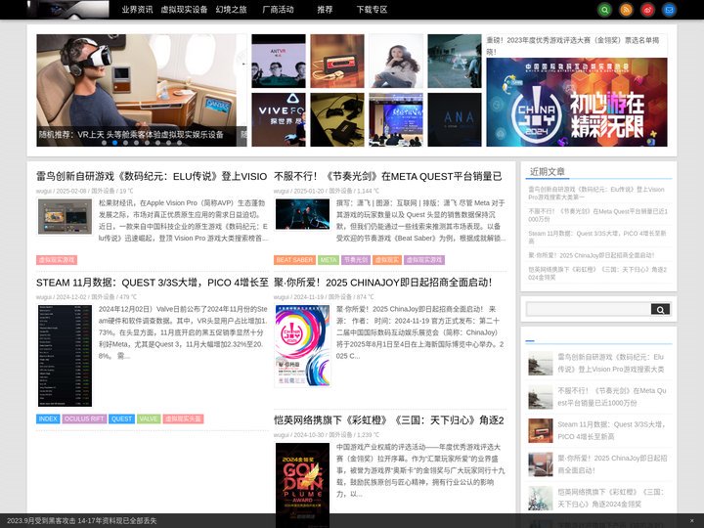Click the blue INDEX tag
Image resolution: width=704 pixels, height=528 pixels.
pyautogui.click(x=48, y=418)
